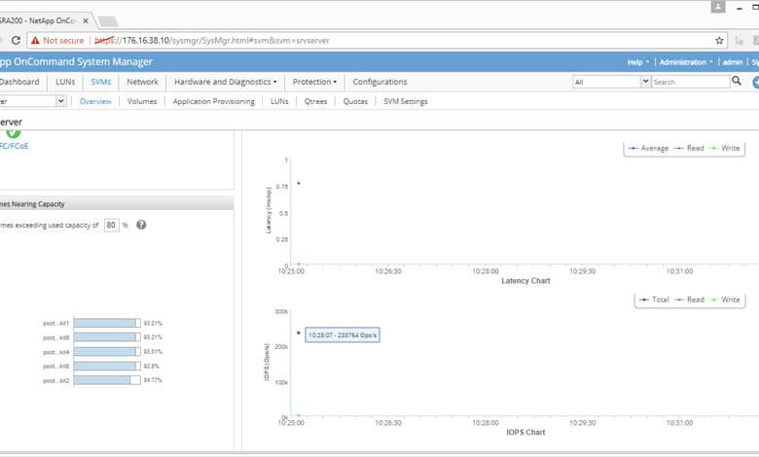Expand Hardware and Diagnostics menu

click(226, 82)
